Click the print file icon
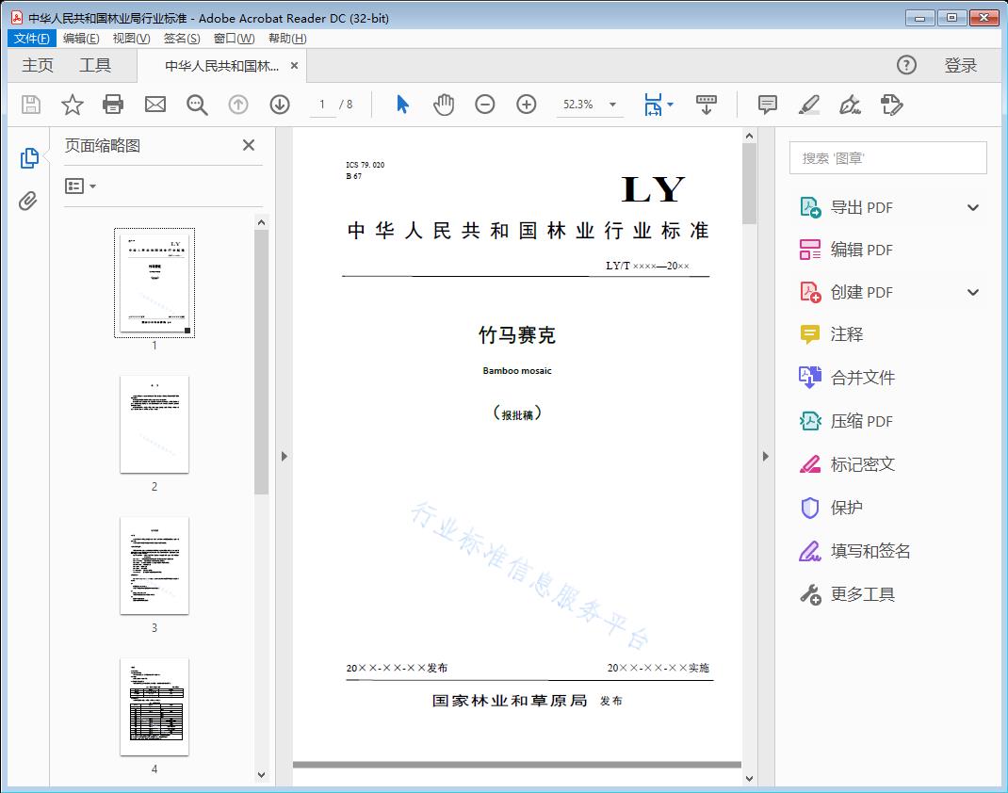This screenshot has width=1008, height=793. tap(113, 105)
